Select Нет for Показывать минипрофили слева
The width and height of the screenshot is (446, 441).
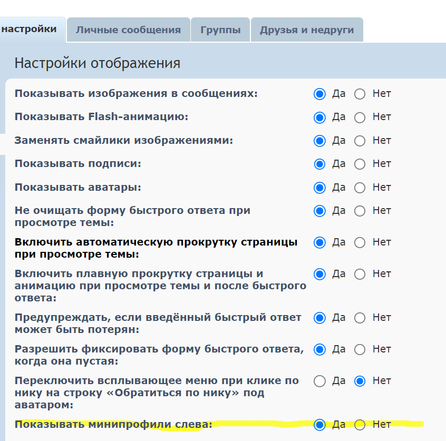point(360,425)
